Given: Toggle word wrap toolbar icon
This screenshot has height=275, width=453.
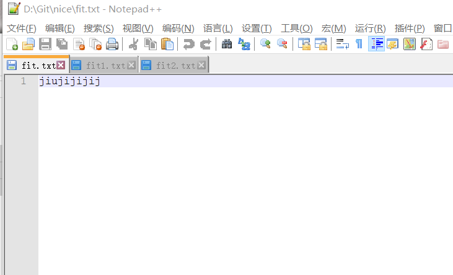Looking at the screenshot, I should point(343,44).
